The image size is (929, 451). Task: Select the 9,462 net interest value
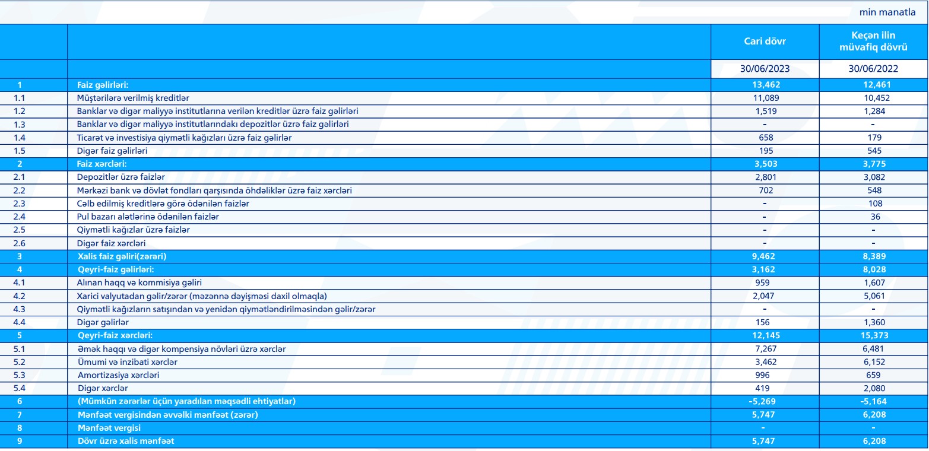click(x=765, y=256)
